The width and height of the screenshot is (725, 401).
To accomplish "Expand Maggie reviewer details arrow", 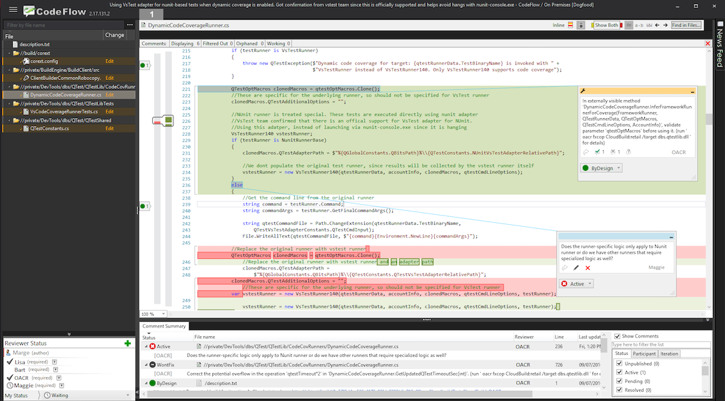I will [x=61, y=385].
